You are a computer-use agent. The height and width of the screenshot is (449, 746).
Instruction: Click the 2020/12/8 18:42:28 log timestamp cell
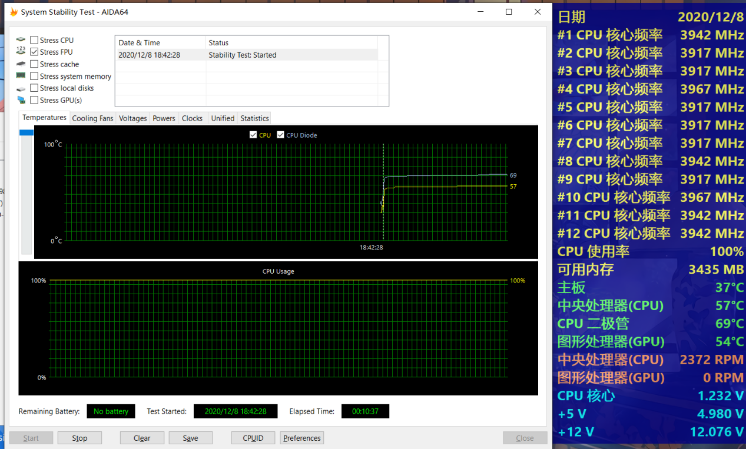point(149,55)
